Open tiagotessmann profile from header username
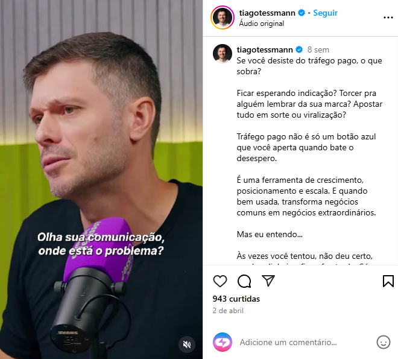Screen dimensions: 398x359 pos(267,13)
